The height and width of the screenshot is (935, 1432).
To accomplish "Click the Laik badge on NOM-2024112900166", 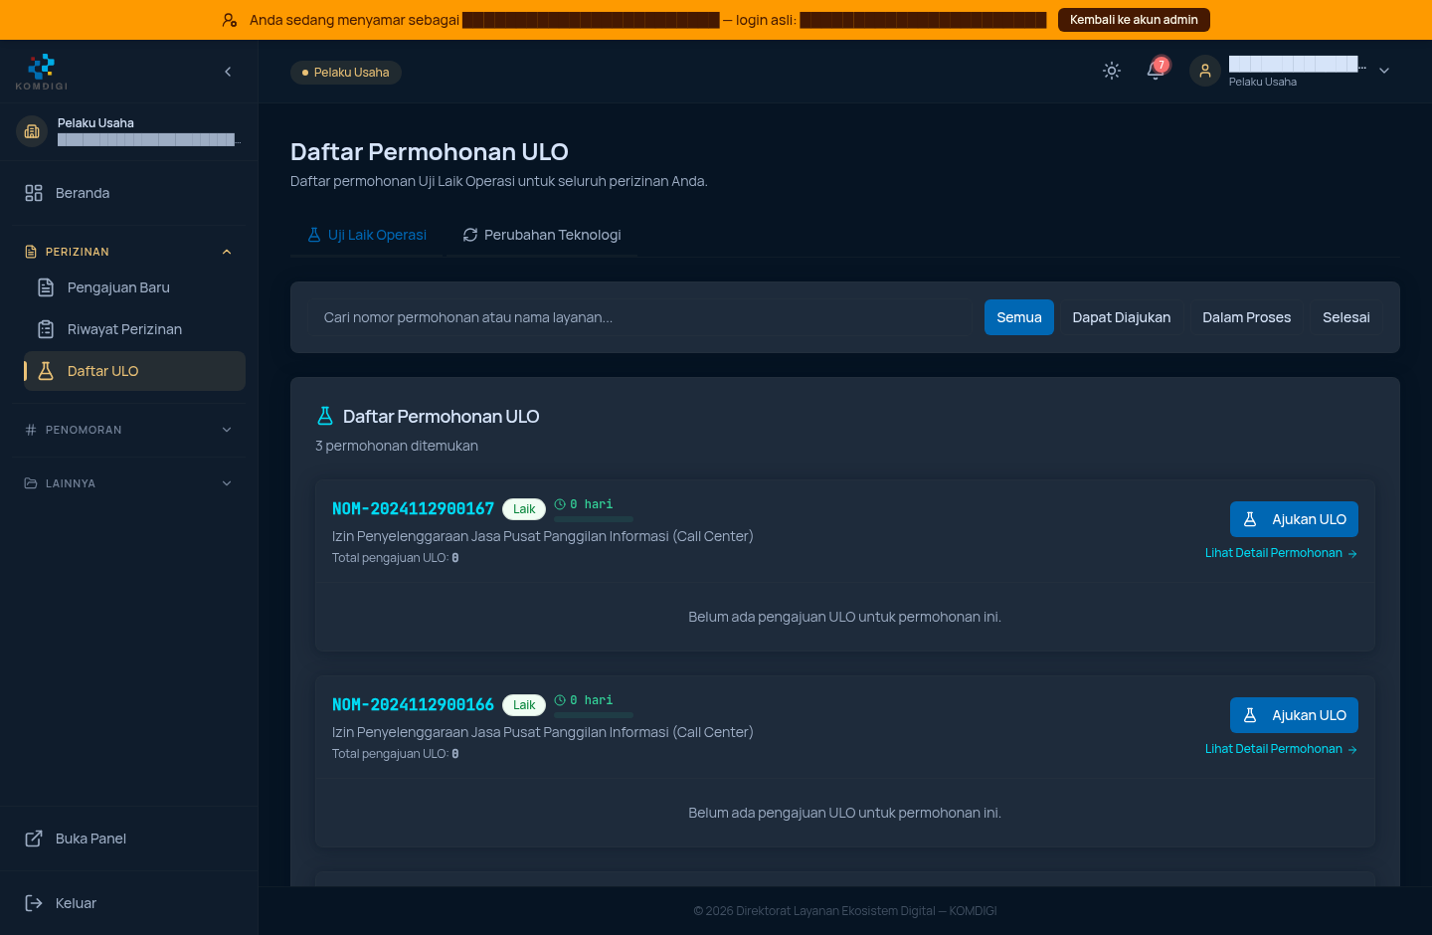I will 524,705.
